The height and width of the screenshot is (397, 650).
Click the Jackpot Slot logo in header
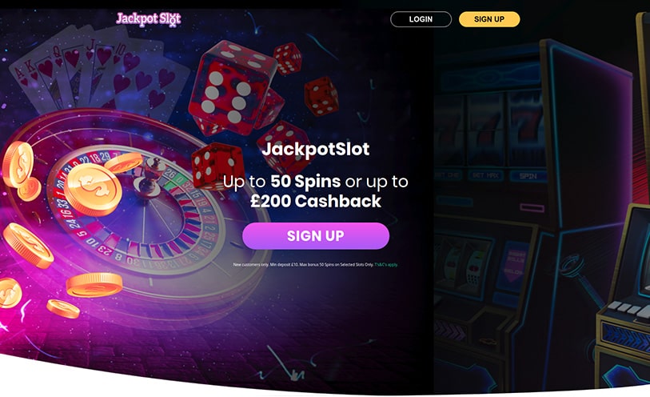[x=149, y=19]
